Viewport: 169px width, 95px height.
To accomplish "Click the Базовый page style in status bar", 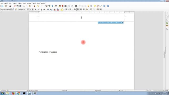I will [64, 91].
